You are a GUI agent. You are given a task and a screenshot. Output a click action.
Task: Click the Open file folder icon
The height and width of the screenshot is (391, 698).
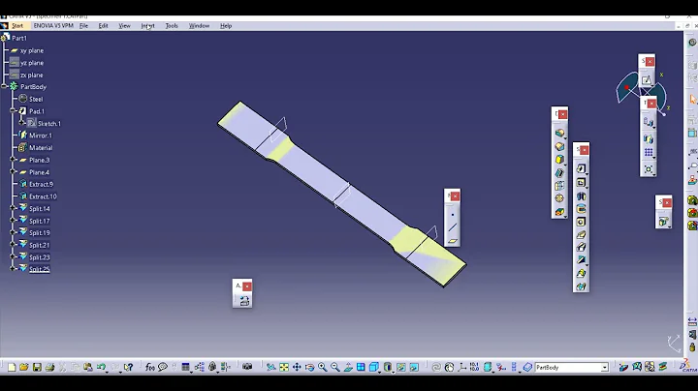[24, 367]
